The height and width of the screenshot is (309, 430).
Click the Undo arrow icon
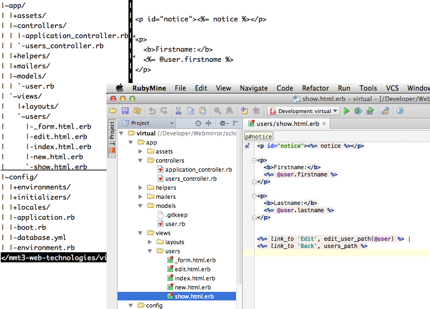(152, 111)
